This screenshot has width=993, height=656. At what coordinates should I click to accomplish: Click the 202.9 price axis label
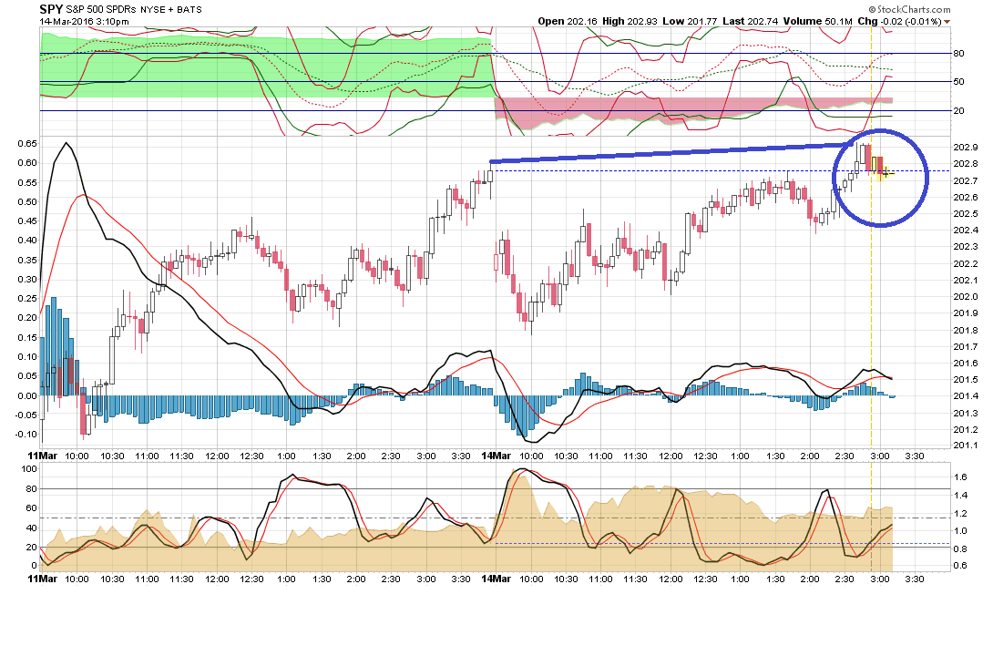[x=965, y=148]
